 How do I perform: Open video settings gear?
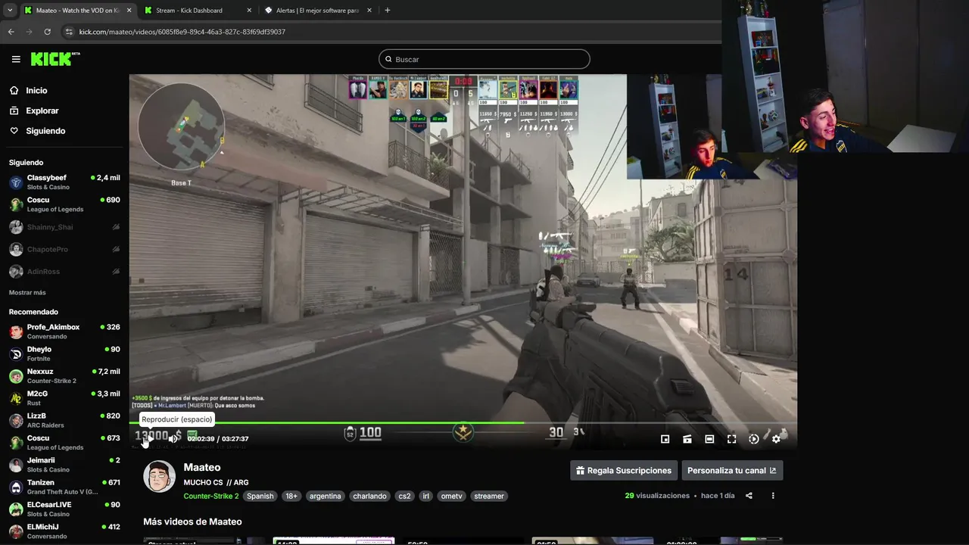pyautogui.click(x=776, y=438)
